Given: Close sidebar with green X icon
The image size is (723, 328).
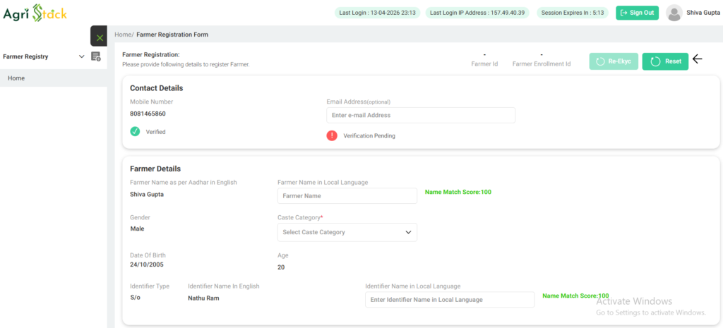Looking at the screenshot, I should (99, 37).
